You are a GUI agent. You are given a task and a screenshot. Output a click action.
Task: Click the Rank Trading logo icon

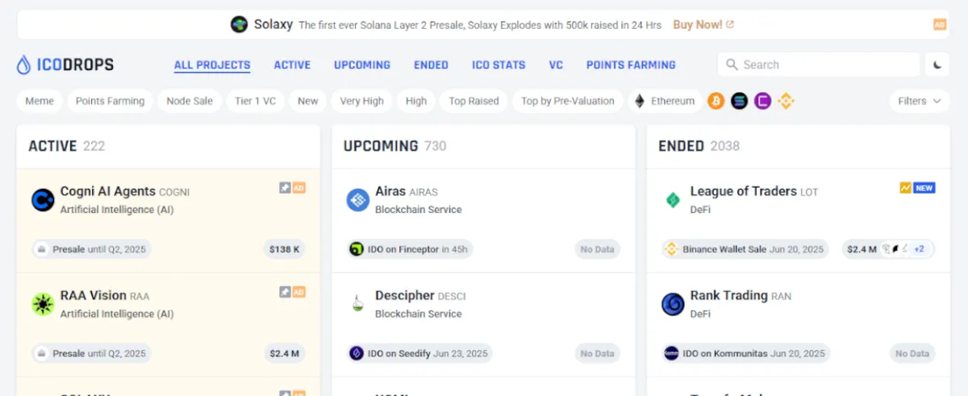tap(673, 304)
